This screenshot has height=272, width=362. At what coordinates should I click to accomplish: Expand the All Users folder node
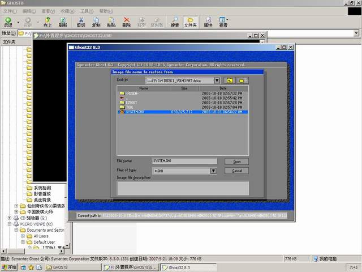[22, 236]
